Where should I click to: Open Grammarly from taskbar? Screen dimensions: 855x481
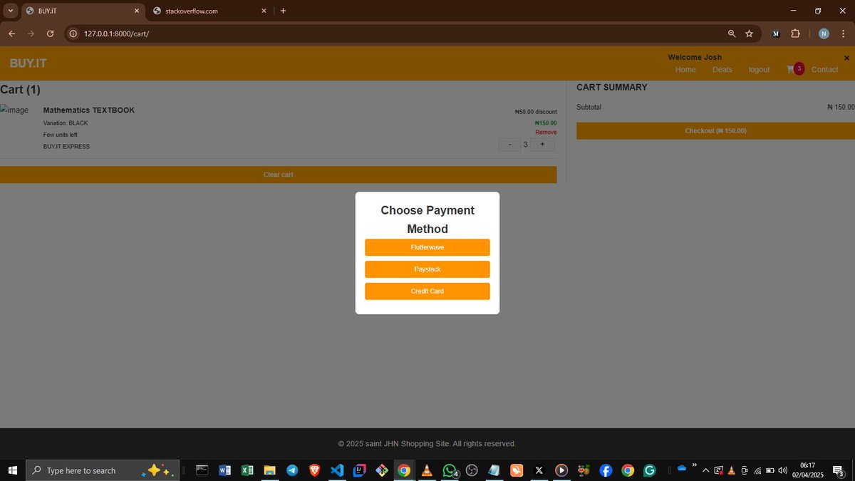click(x=650, y=470)
